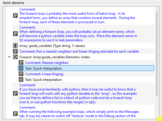This screenshot has height=121, width=162.
Task: Click the task icon of highlighted Quick Interpolation
Action: coord(21,68)
